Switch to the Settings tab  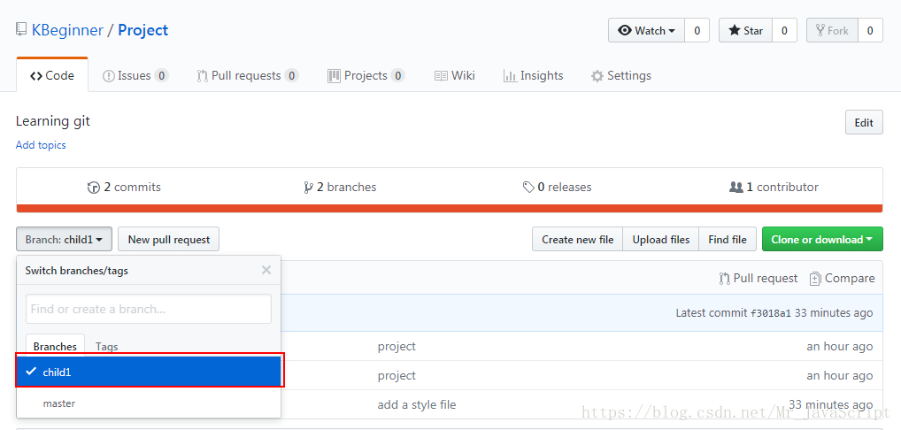[621, 75]
